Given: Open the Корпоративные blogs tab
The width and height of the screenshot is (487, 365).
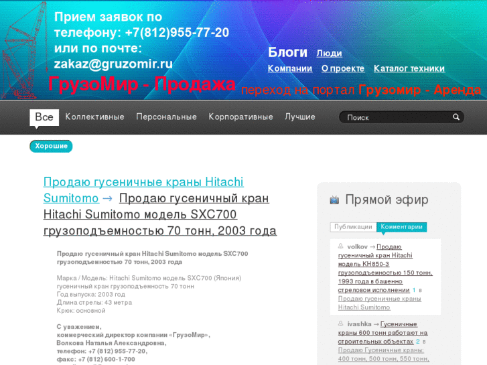Looking at the screenshot, I should coord(240,117).
